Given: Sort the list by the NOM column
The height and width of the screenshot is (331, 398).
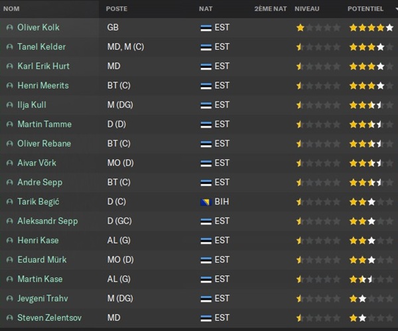Looking at the screenshot, I should pos(11,9).
